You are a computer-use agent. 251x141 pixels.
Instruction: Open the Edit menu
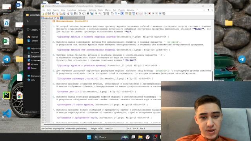tap(49, 10)
